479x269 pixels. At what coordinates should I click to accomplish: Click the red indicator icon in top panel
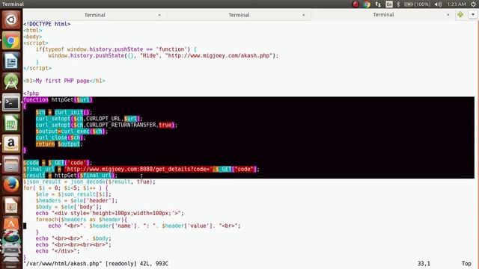tap(356, 4)
